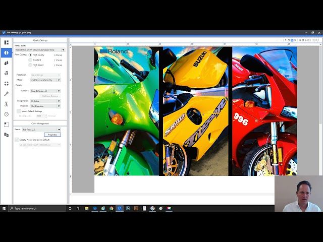This screenshot has width=323, height=242.
Task: Open the scissors Cut Controls icon
Action: [x=6, y=104]
